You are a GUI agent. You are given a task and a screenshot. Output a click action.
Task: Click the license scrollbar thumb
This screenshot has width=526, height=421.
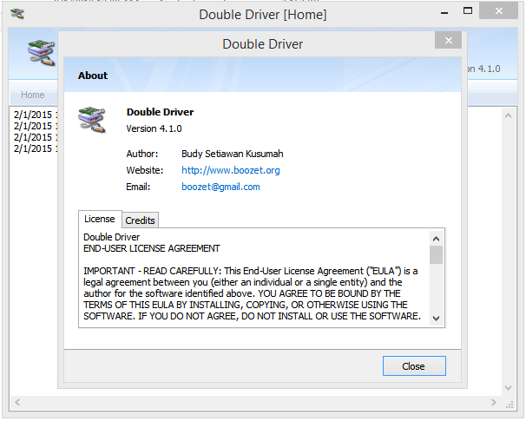[436, 255]
